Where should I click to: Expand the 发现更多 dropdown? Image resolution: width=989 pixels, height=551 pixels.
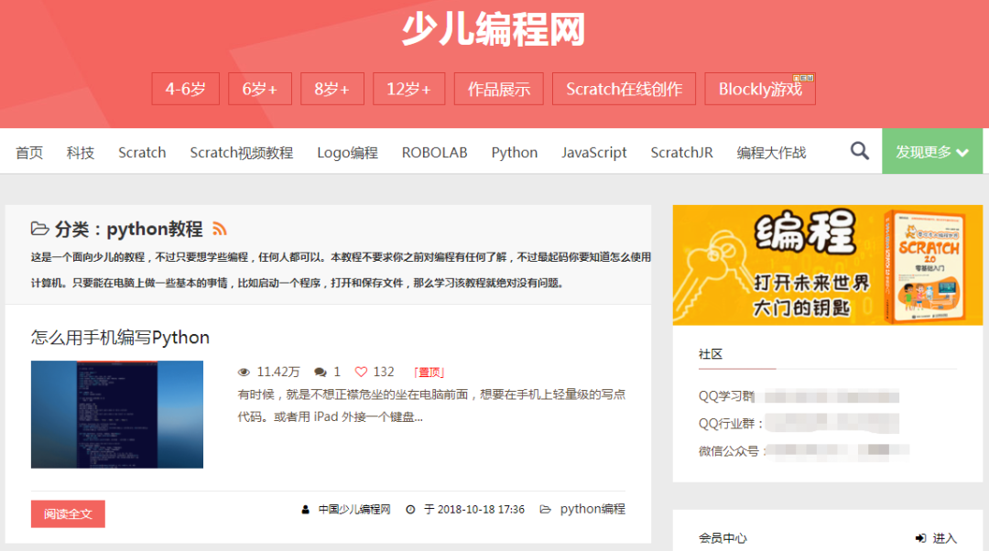932,151
